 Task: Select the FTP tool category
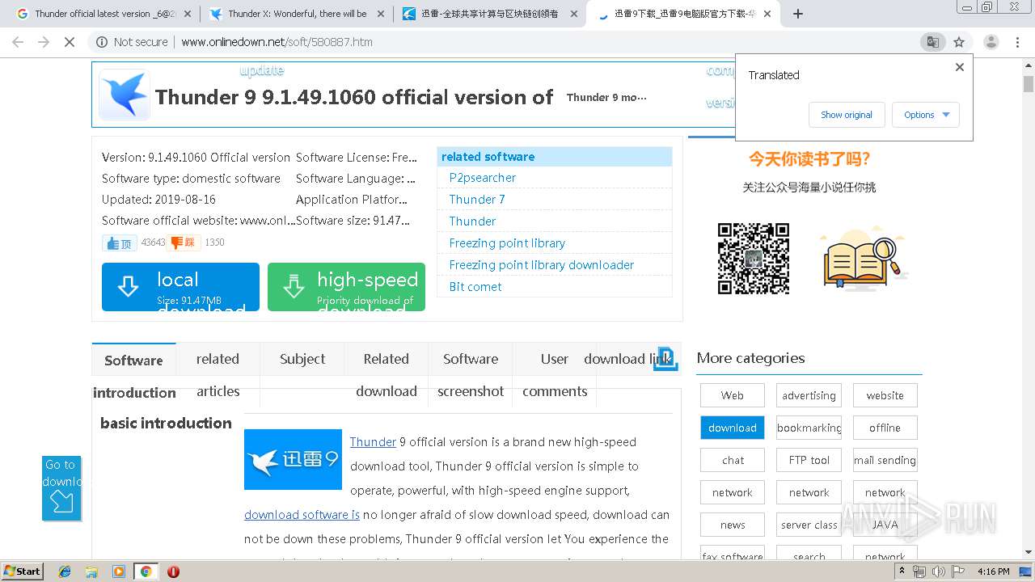click(x=809, y=460)
